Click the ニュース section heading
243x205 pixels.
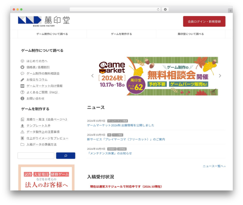(x=96, y=108)
